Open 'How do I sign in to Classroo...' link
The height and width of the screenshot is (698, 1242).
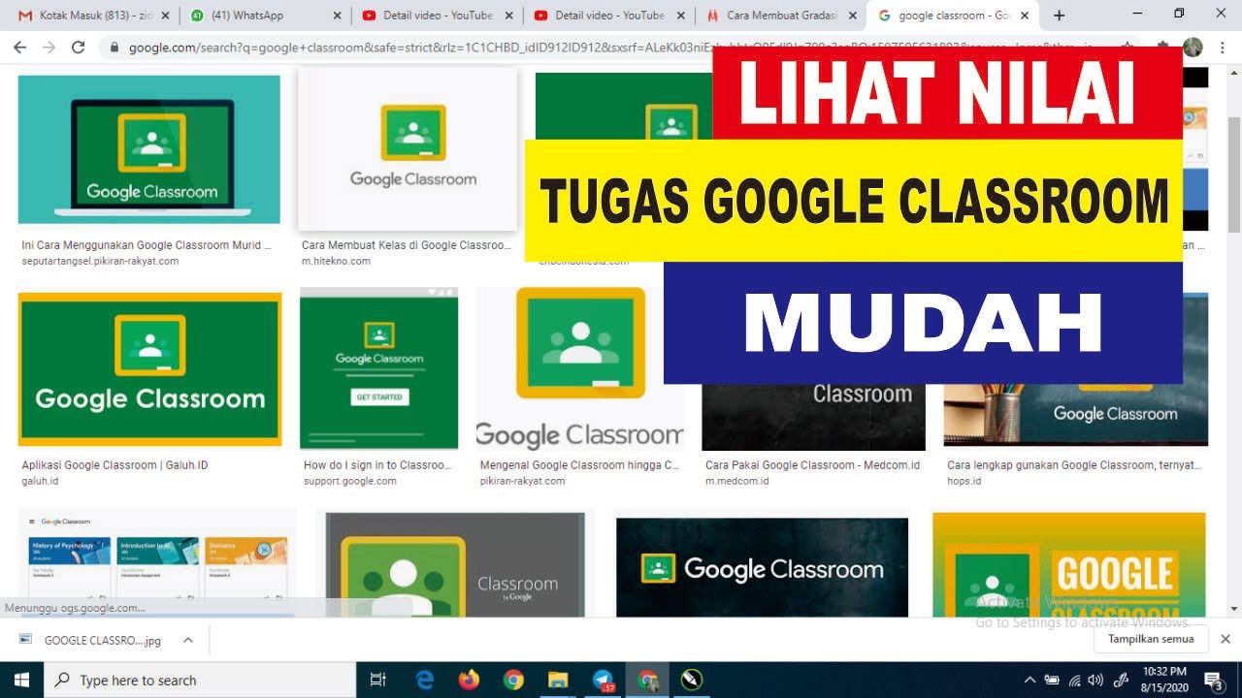377,465
